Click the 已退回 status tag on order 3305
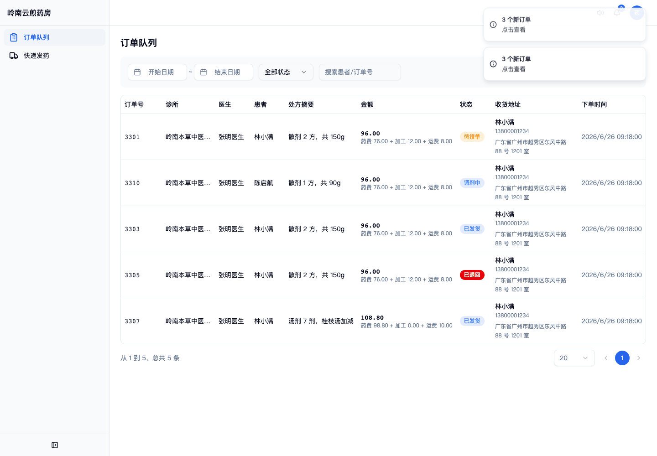Image resolution: width=657 pixels, height=456 pixels. pos(472,275)
